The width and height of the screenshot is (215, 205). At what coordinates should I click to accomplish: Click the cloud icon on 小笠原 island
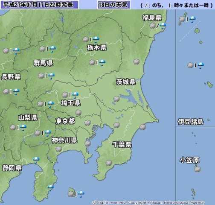pos(198,169)
